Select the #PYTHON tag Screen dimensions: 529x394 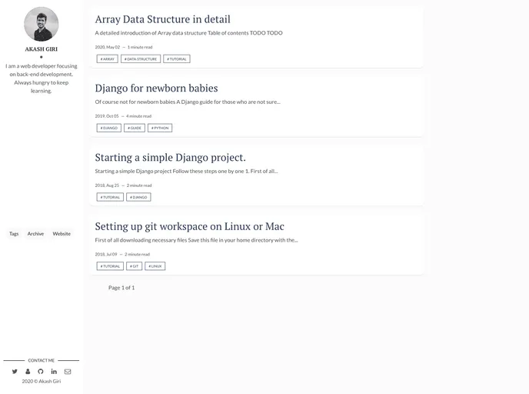pyautogui.click(x=160, y=128)
